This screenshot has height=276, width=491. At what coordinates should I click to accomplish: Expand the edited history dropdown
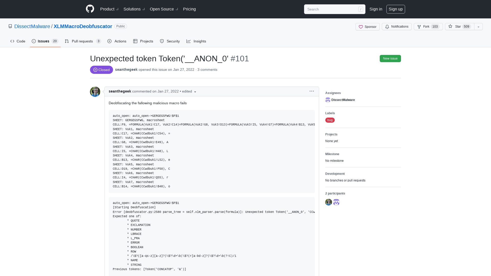pyautogui.click(x=189, y=91)
